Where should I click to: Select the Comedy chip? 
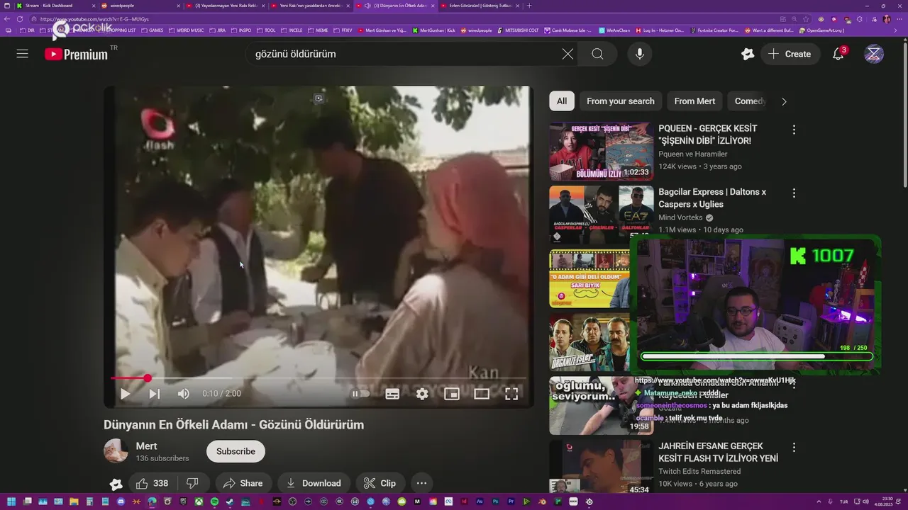748,101
